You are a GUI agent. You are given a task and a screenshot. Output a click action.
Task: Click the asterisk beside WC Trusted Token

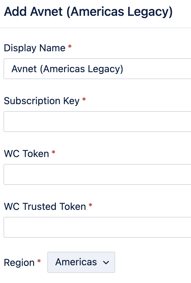pos(90,206)
